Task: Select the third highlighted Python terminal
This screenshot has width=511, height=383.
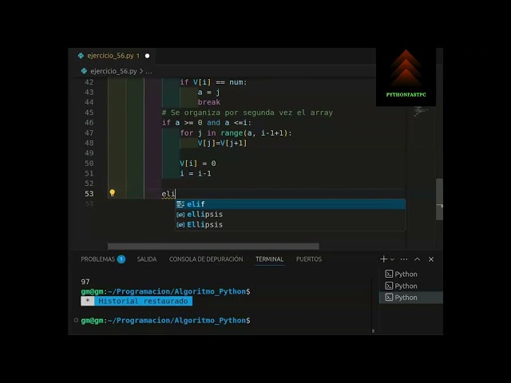Action: (411, 298)
